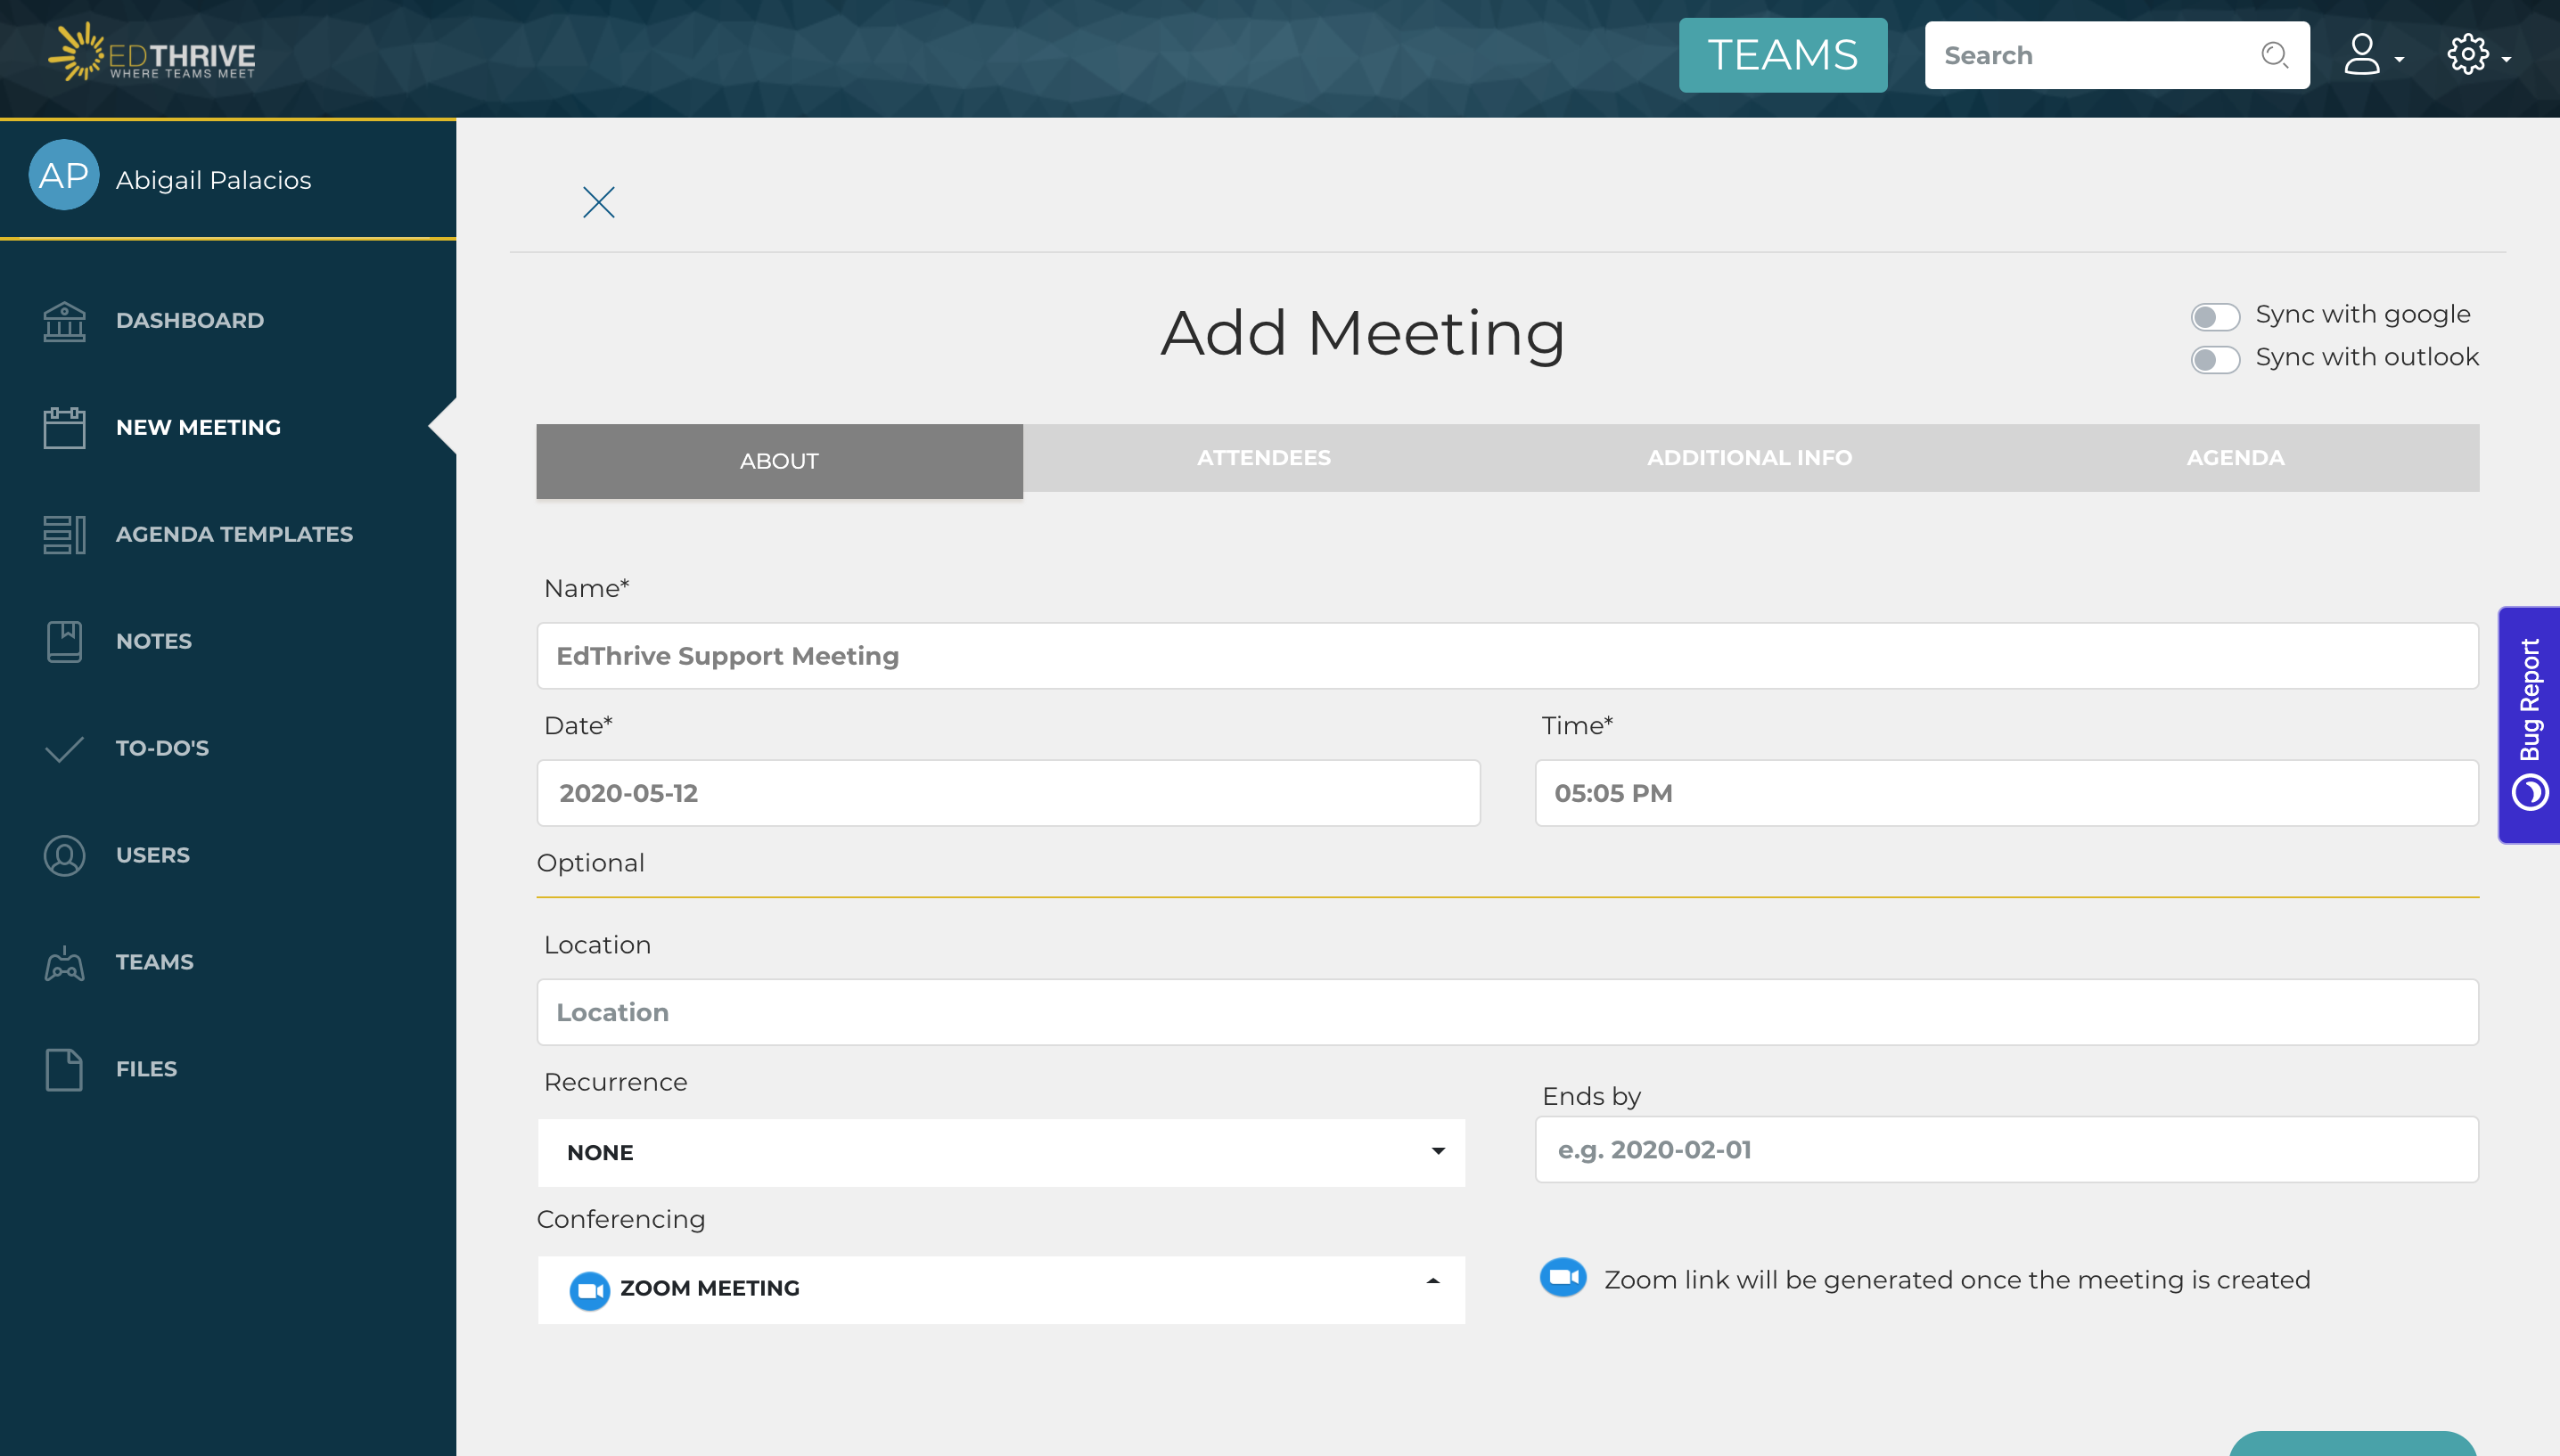Screen dimensions: 2560x1456
Task: Open DASHBOARD in the sidebar
Action: tap(190, 321)
